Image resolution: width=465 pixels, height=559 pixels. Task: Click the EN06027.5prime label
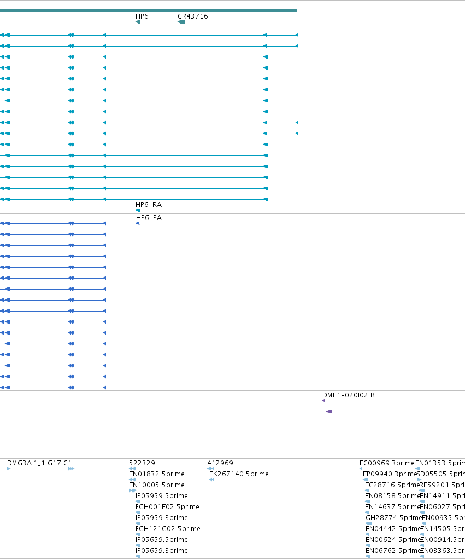pyautogui.click(x=442, y=507)
